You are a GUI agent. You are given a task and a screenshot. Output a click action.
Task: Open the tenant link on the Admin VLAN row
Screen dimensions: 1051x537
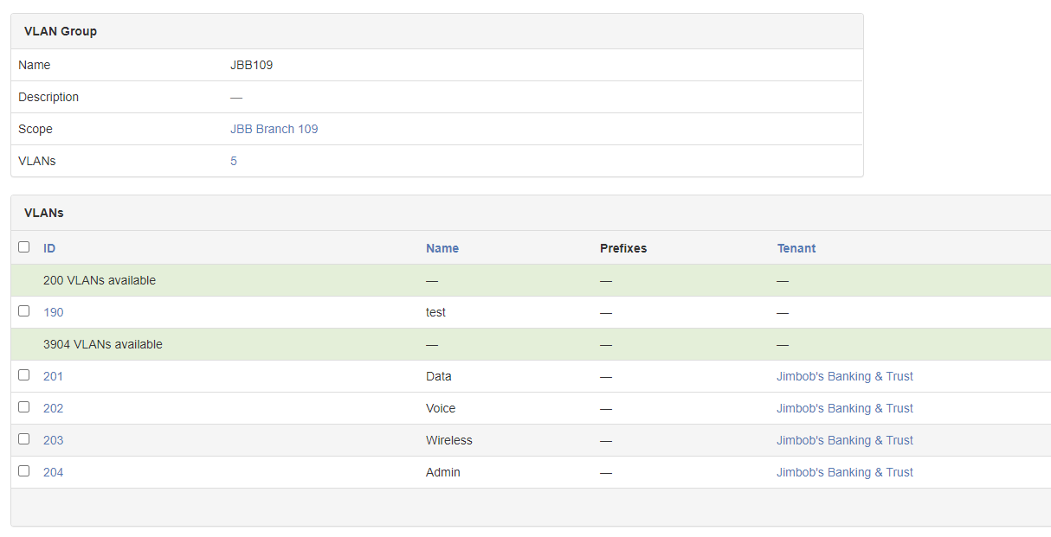pos(845,471)
